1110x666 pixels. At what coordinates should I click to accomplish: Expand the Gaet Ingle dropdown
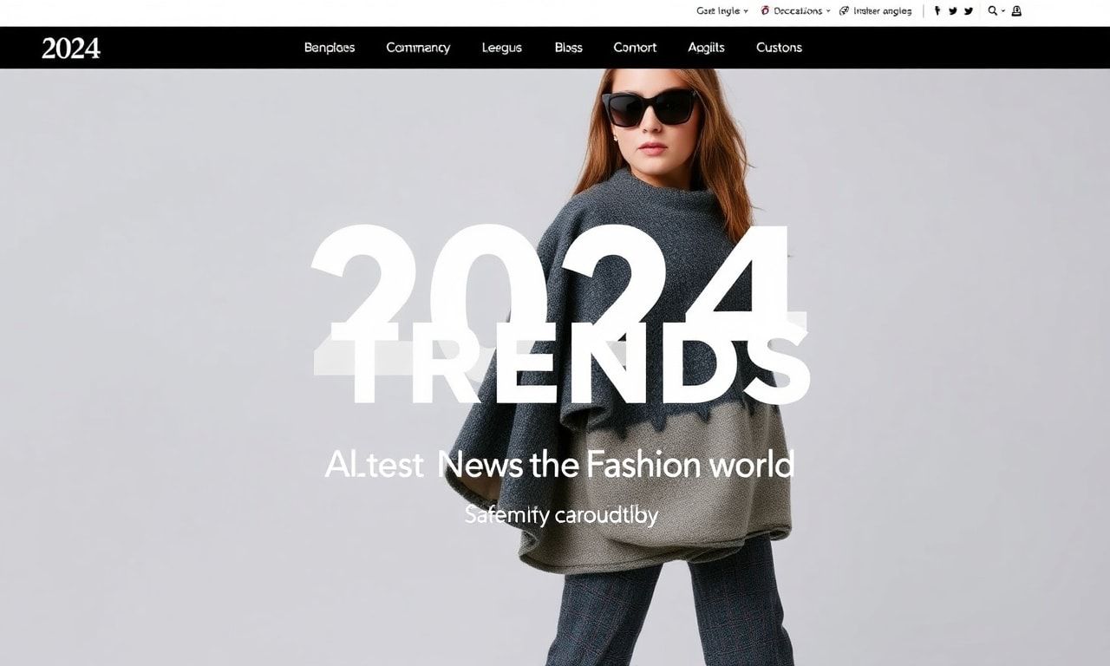point(722,11)
